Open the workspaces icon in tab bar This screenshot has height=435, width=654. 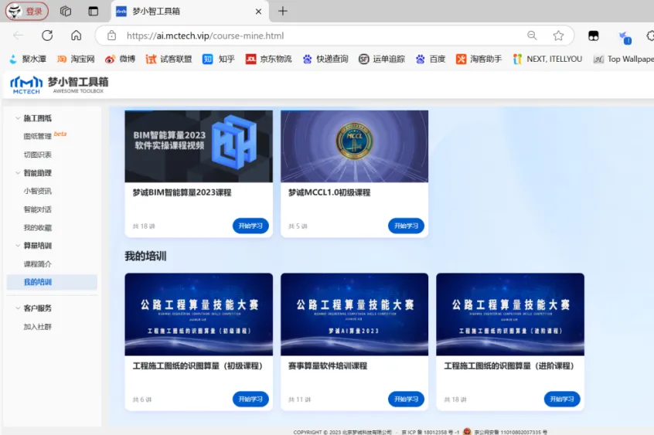coord(66,12)
